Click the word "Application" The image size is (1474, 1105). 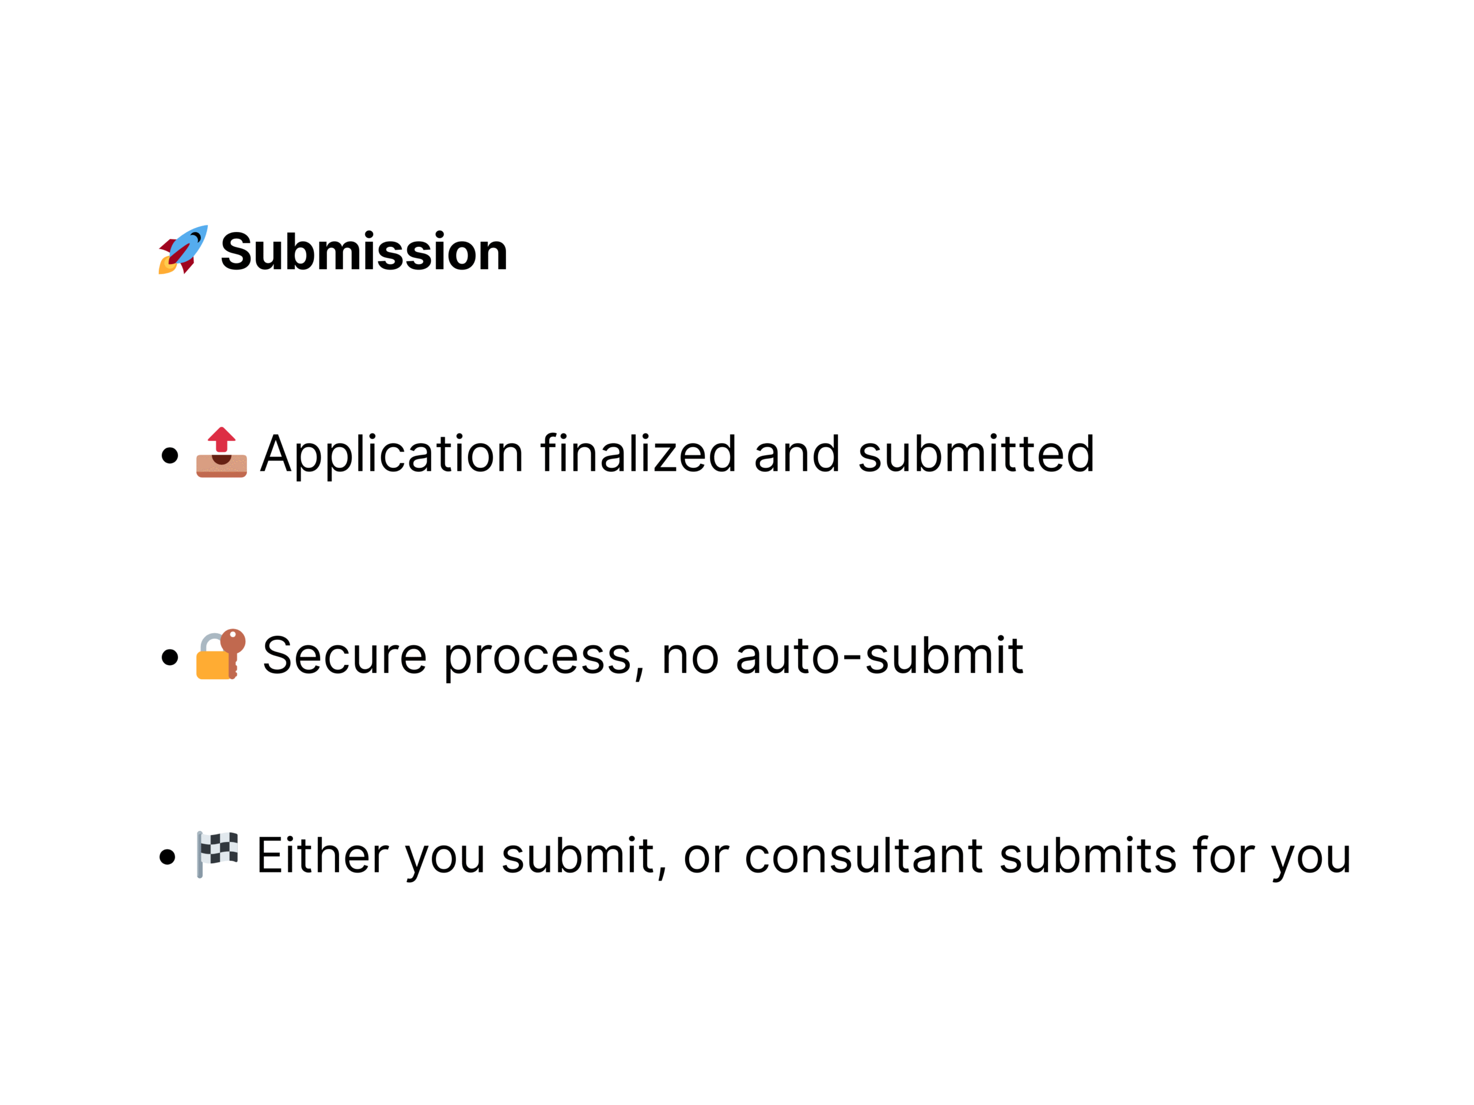tap(392, 455)
